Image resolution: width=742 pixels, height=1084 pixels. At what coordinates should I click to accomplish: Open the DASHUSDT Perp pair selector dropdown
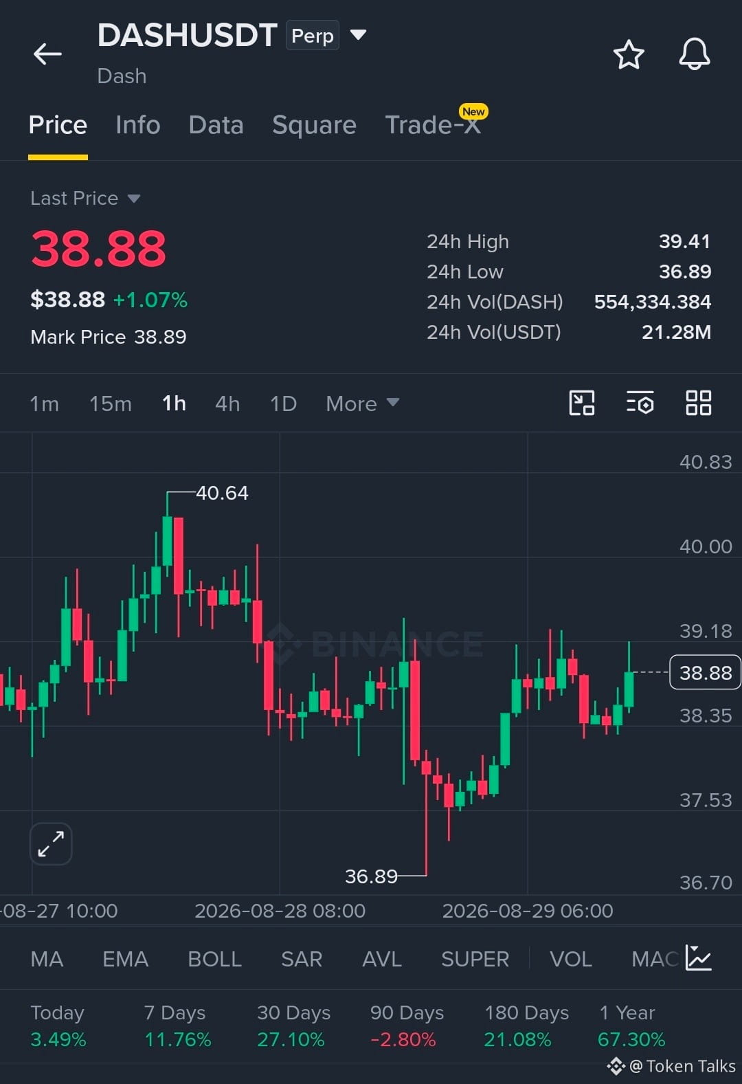358,34
